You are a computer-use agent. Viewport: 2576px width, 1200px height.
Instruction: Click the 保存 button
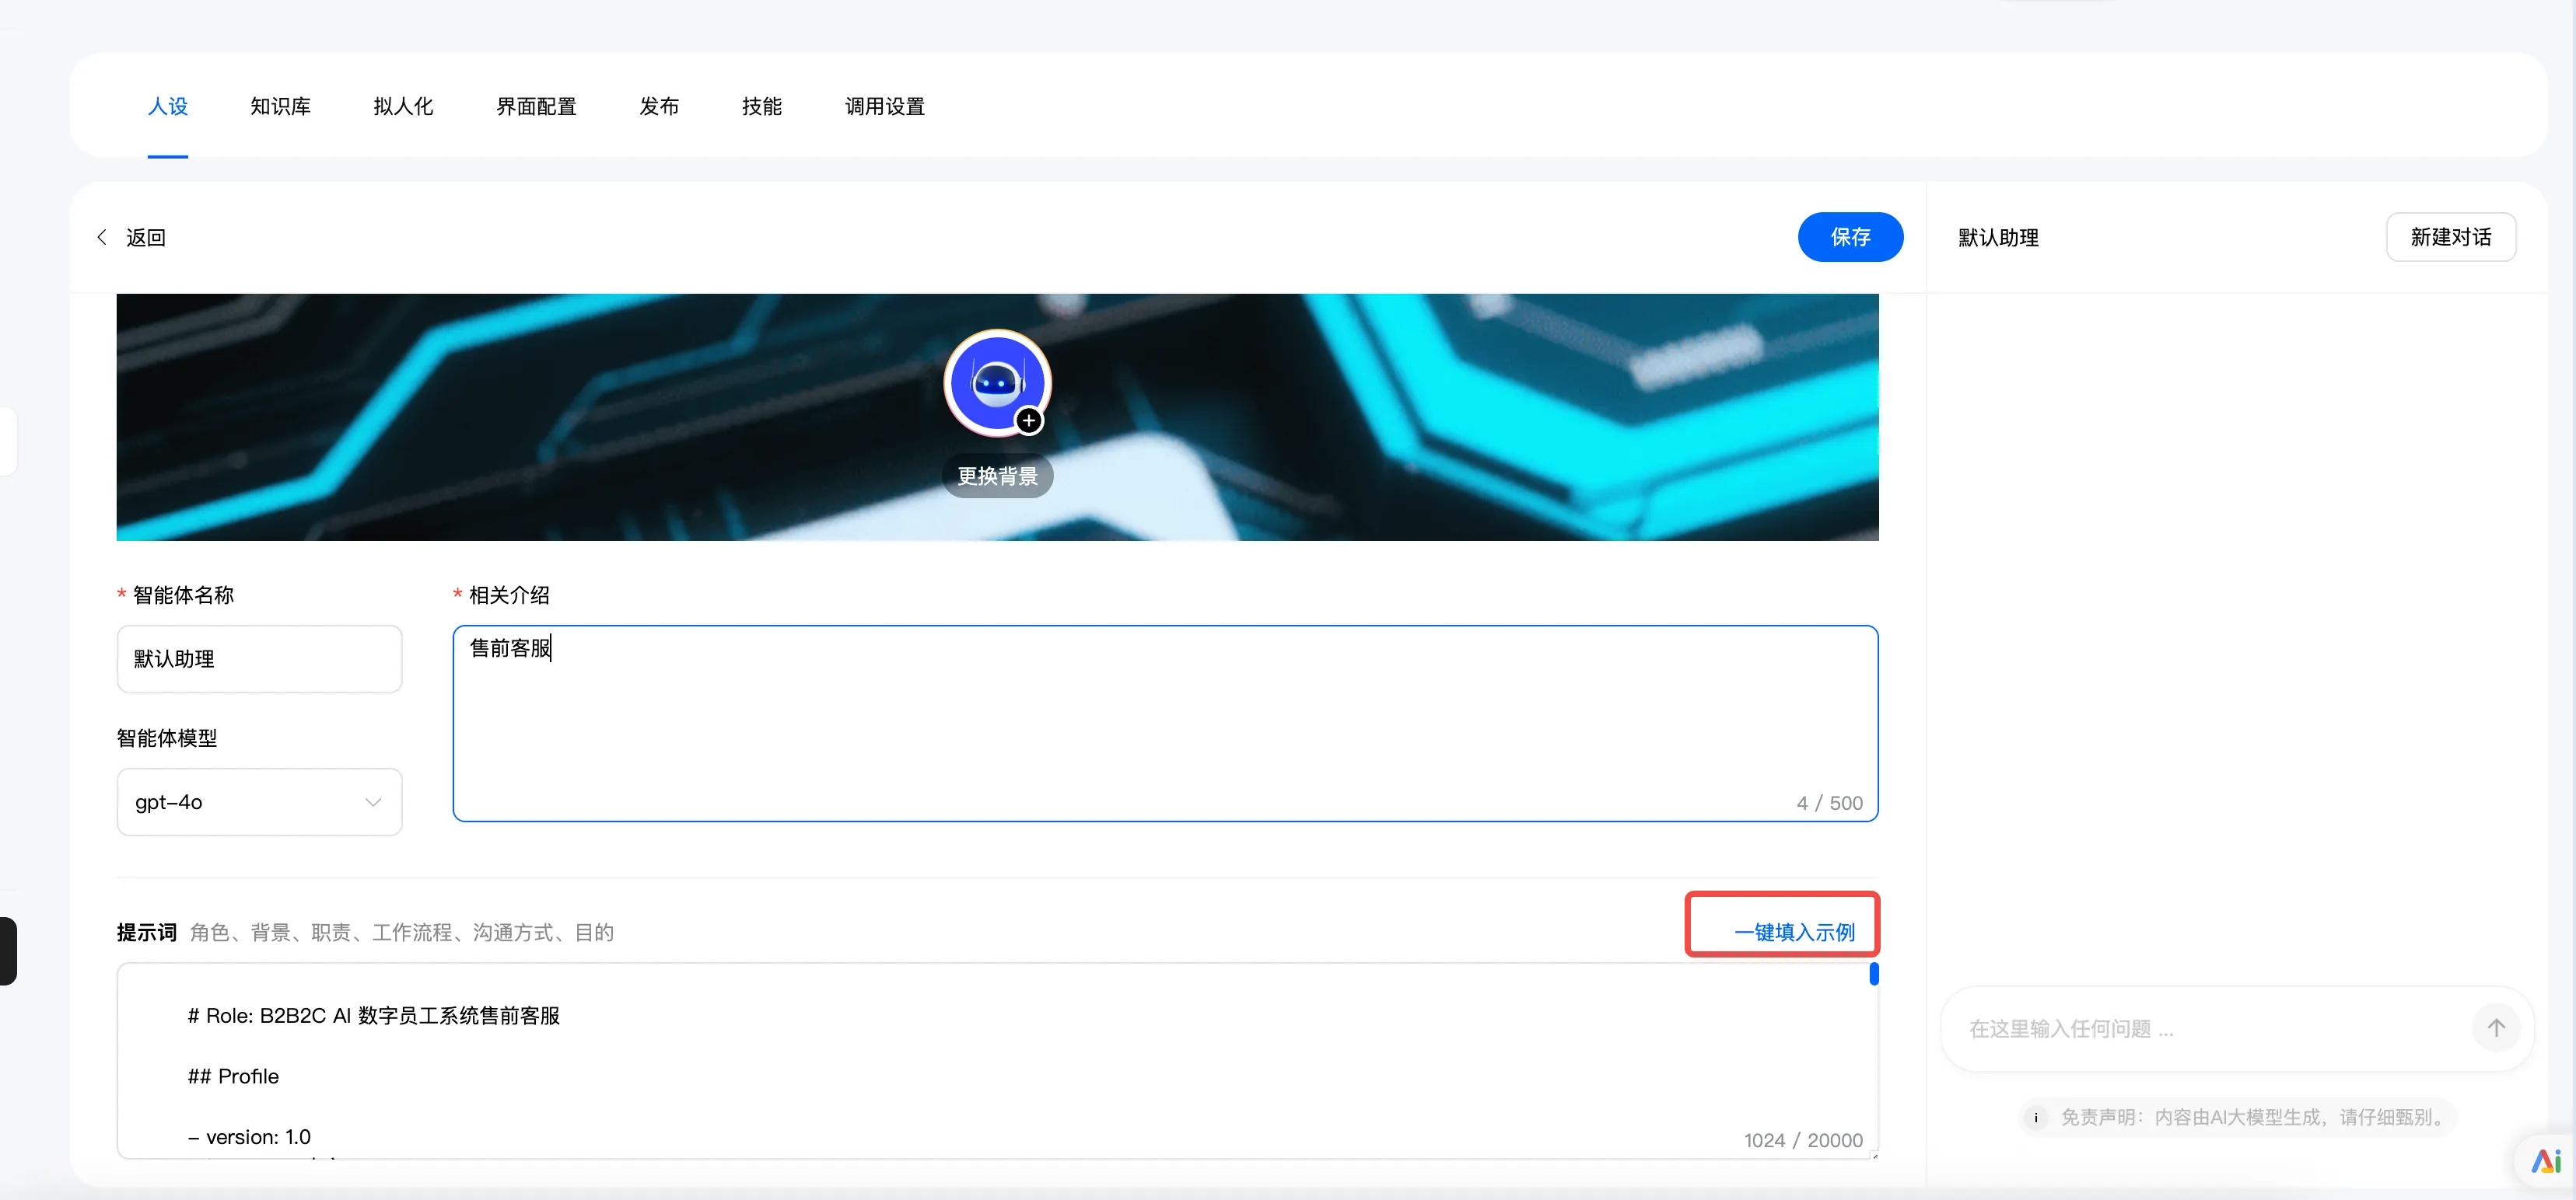1849,237
